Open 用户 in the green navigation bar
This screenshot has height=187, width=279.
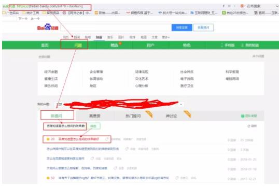click(151, 46)
